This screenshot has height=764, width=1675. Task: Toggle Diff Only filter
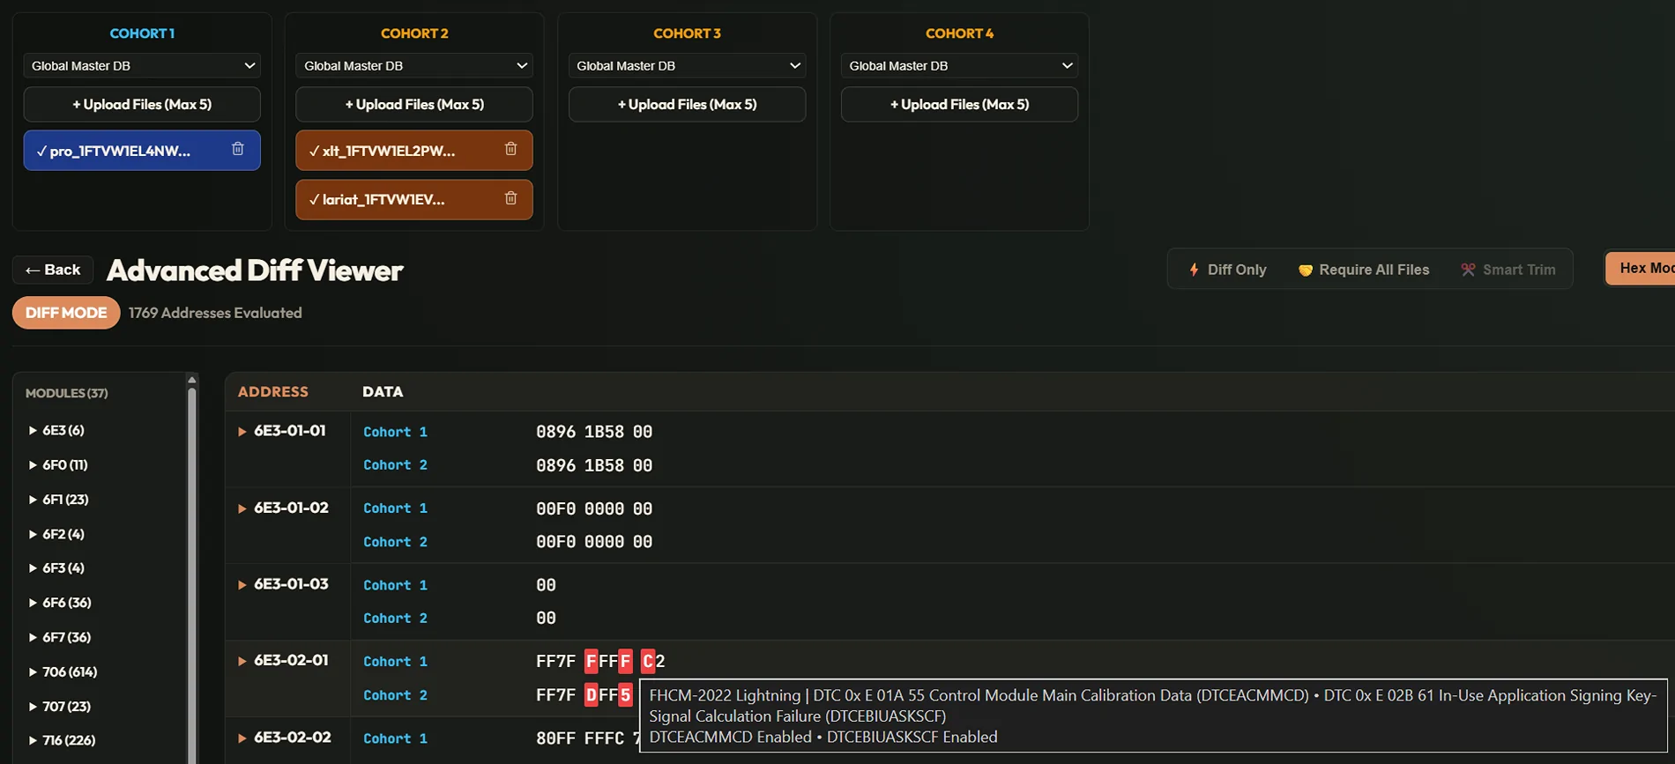tap(1227, 270)
